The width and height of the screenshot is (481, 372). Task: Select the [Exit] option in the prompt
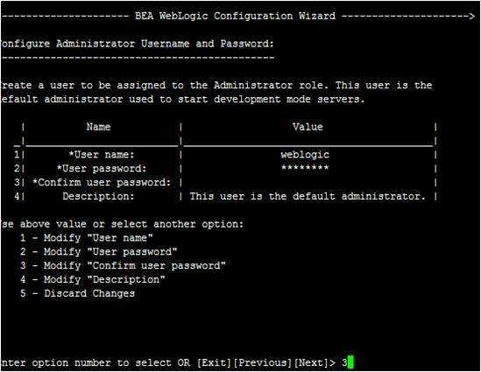pos(214,362)
